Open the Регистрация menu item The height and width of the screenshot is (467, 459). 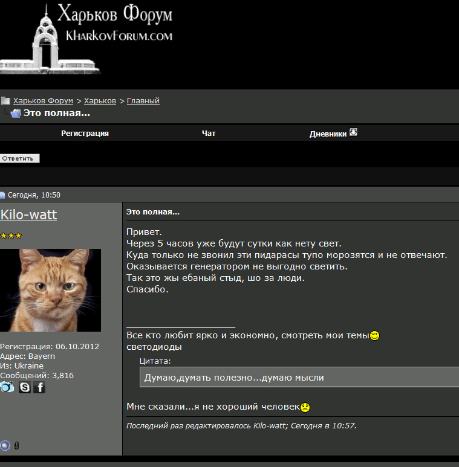pos(85,134)
